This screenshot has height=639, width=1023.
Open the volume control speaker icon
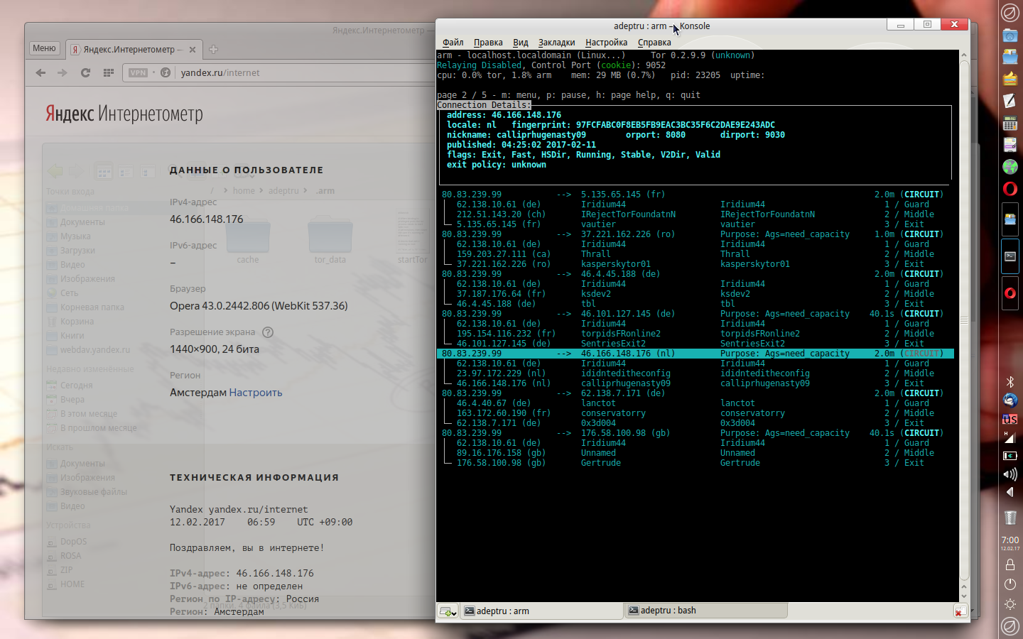(x=1010, y=474)
